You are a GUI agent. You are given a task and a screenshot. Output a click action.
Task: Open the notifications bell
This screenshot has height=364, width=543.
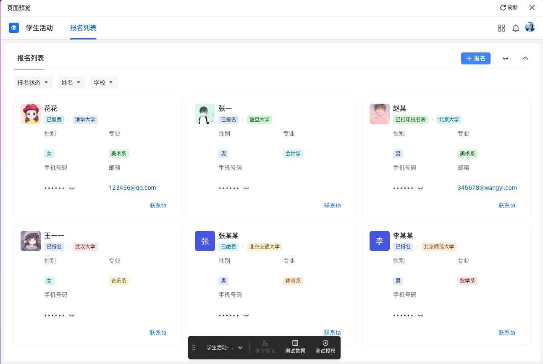tap(516, 28)
